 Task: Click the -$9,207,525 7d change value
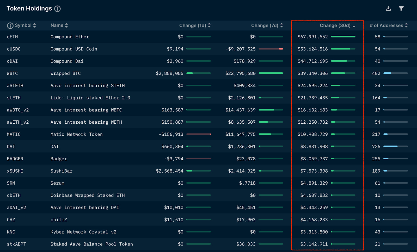[x=241, y=49]
